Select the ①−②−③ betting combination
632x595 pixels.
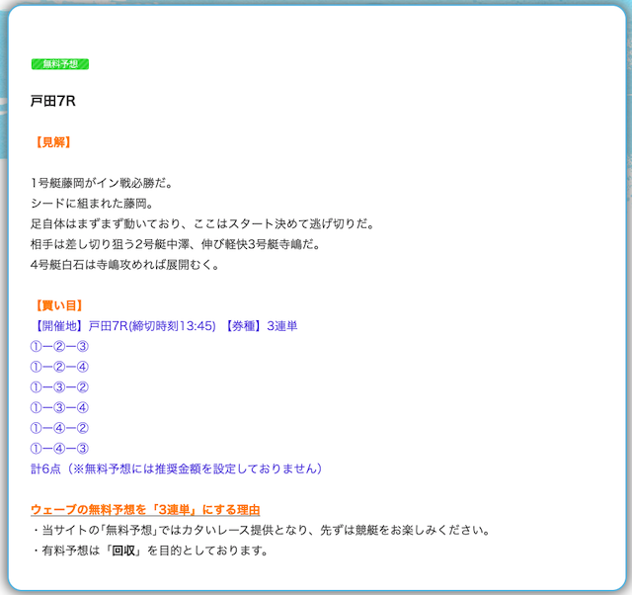[59, 347]
